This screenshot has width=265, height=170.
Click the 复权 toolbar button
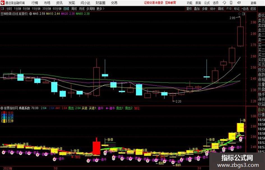[x=189, y=9]
